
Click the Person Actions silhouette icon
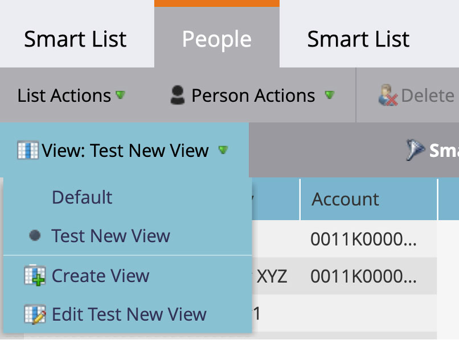coord(177,96)
